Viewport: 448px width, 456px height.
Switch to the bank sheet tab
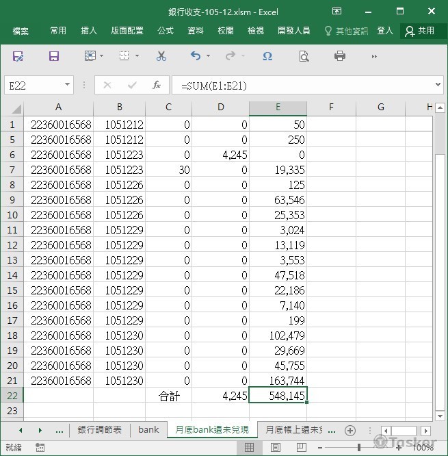pyautogui.click(x=148, y=430)
